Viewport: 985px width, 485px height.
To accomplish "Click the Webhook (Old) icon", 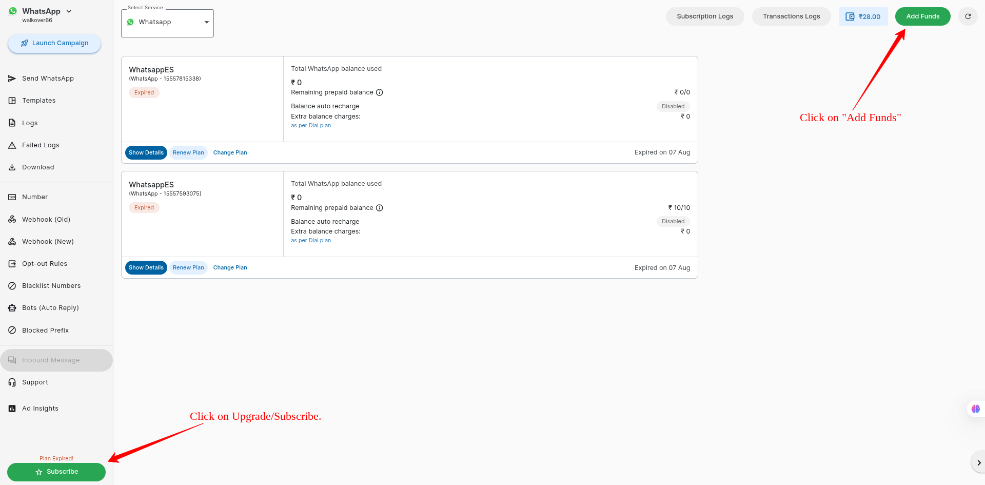I will [12, 219].
